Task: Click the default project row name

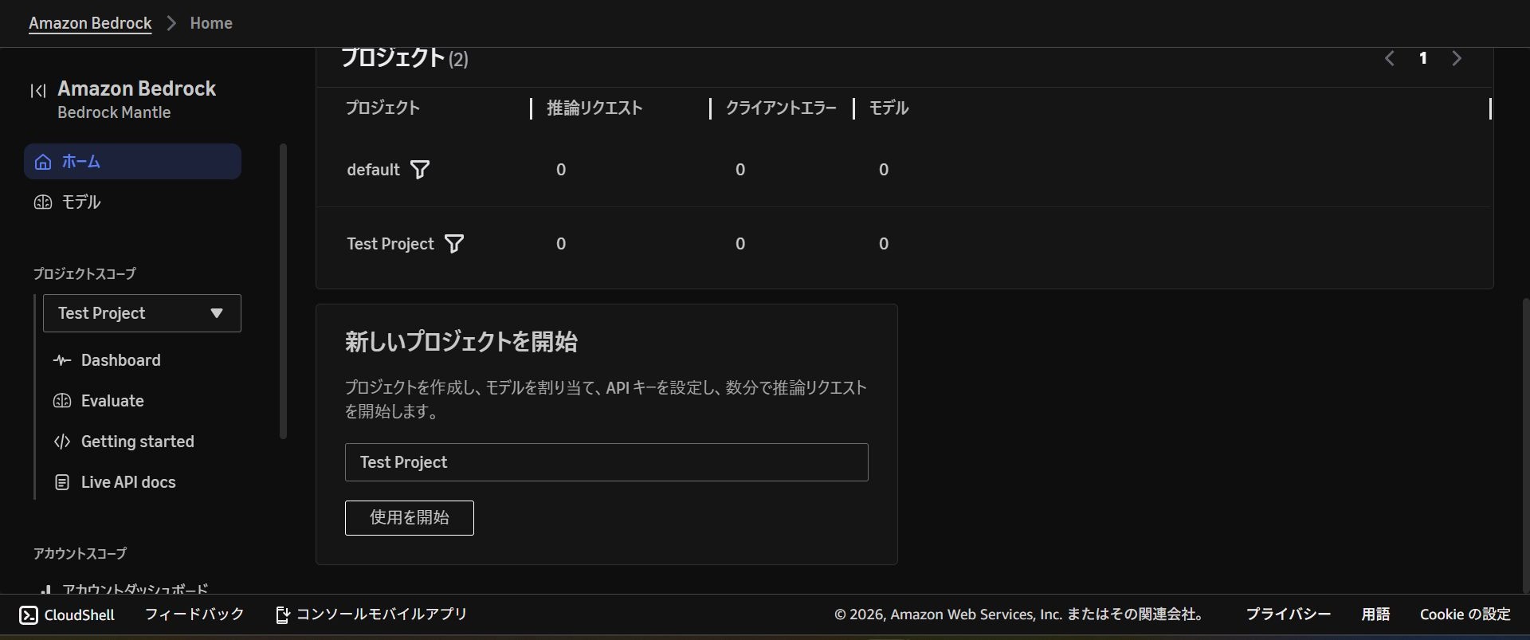Action: pos(373,170)
